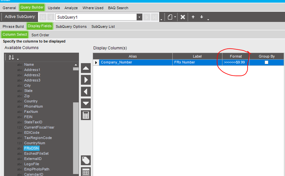The width and height of the screenshot is (285, 176).
Task: Move subquery down with arrow icon
Action: click(x=201, y=17)
